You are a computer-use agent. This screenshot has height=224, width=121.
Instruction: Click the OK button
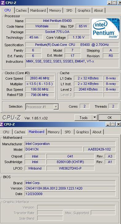coord(110,118)
